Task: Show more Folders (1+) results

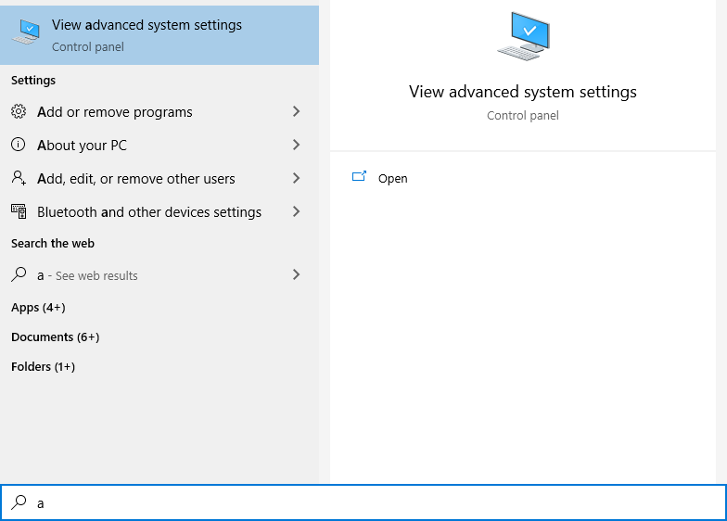Action: (43, 367)
